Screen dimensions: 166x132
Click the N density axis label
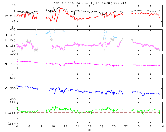[6, 64]
